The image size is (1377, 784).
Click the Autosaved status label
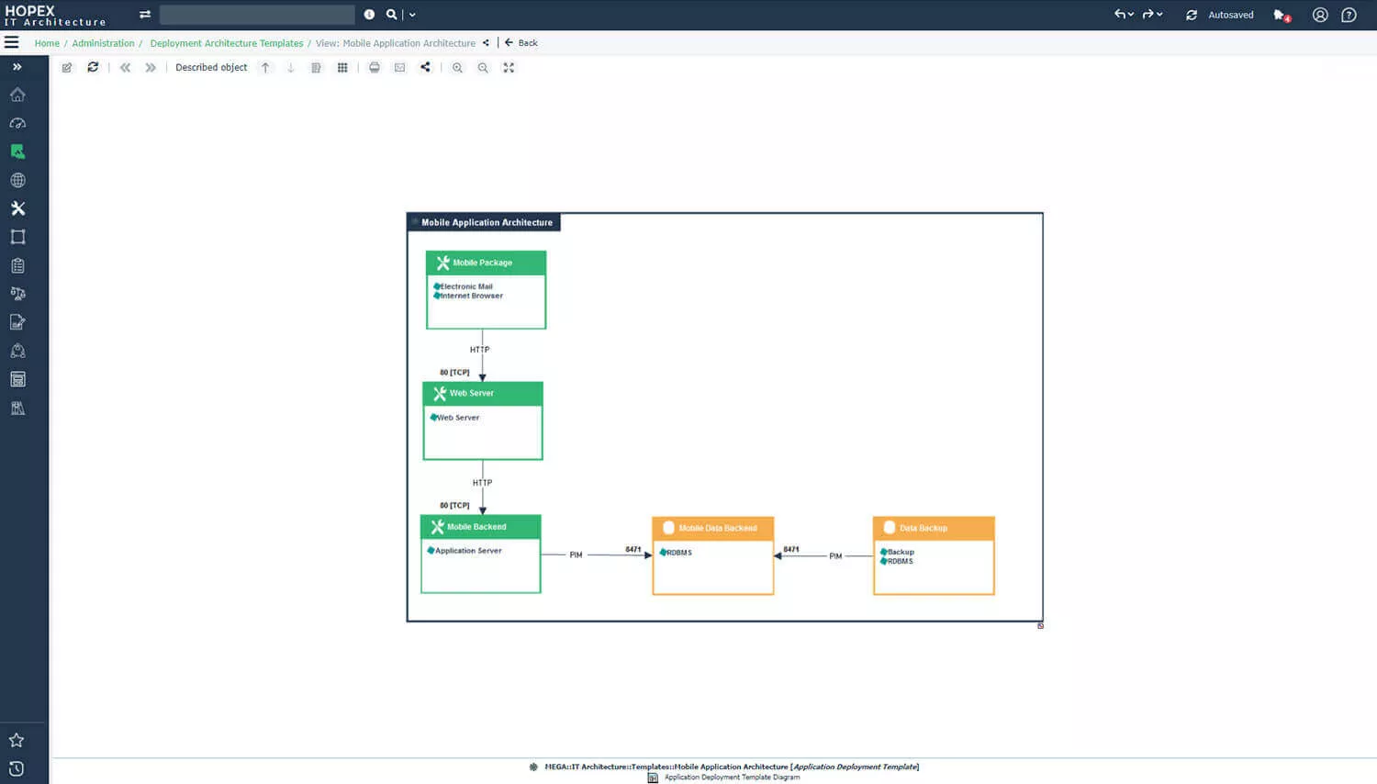pos(1231,15)
